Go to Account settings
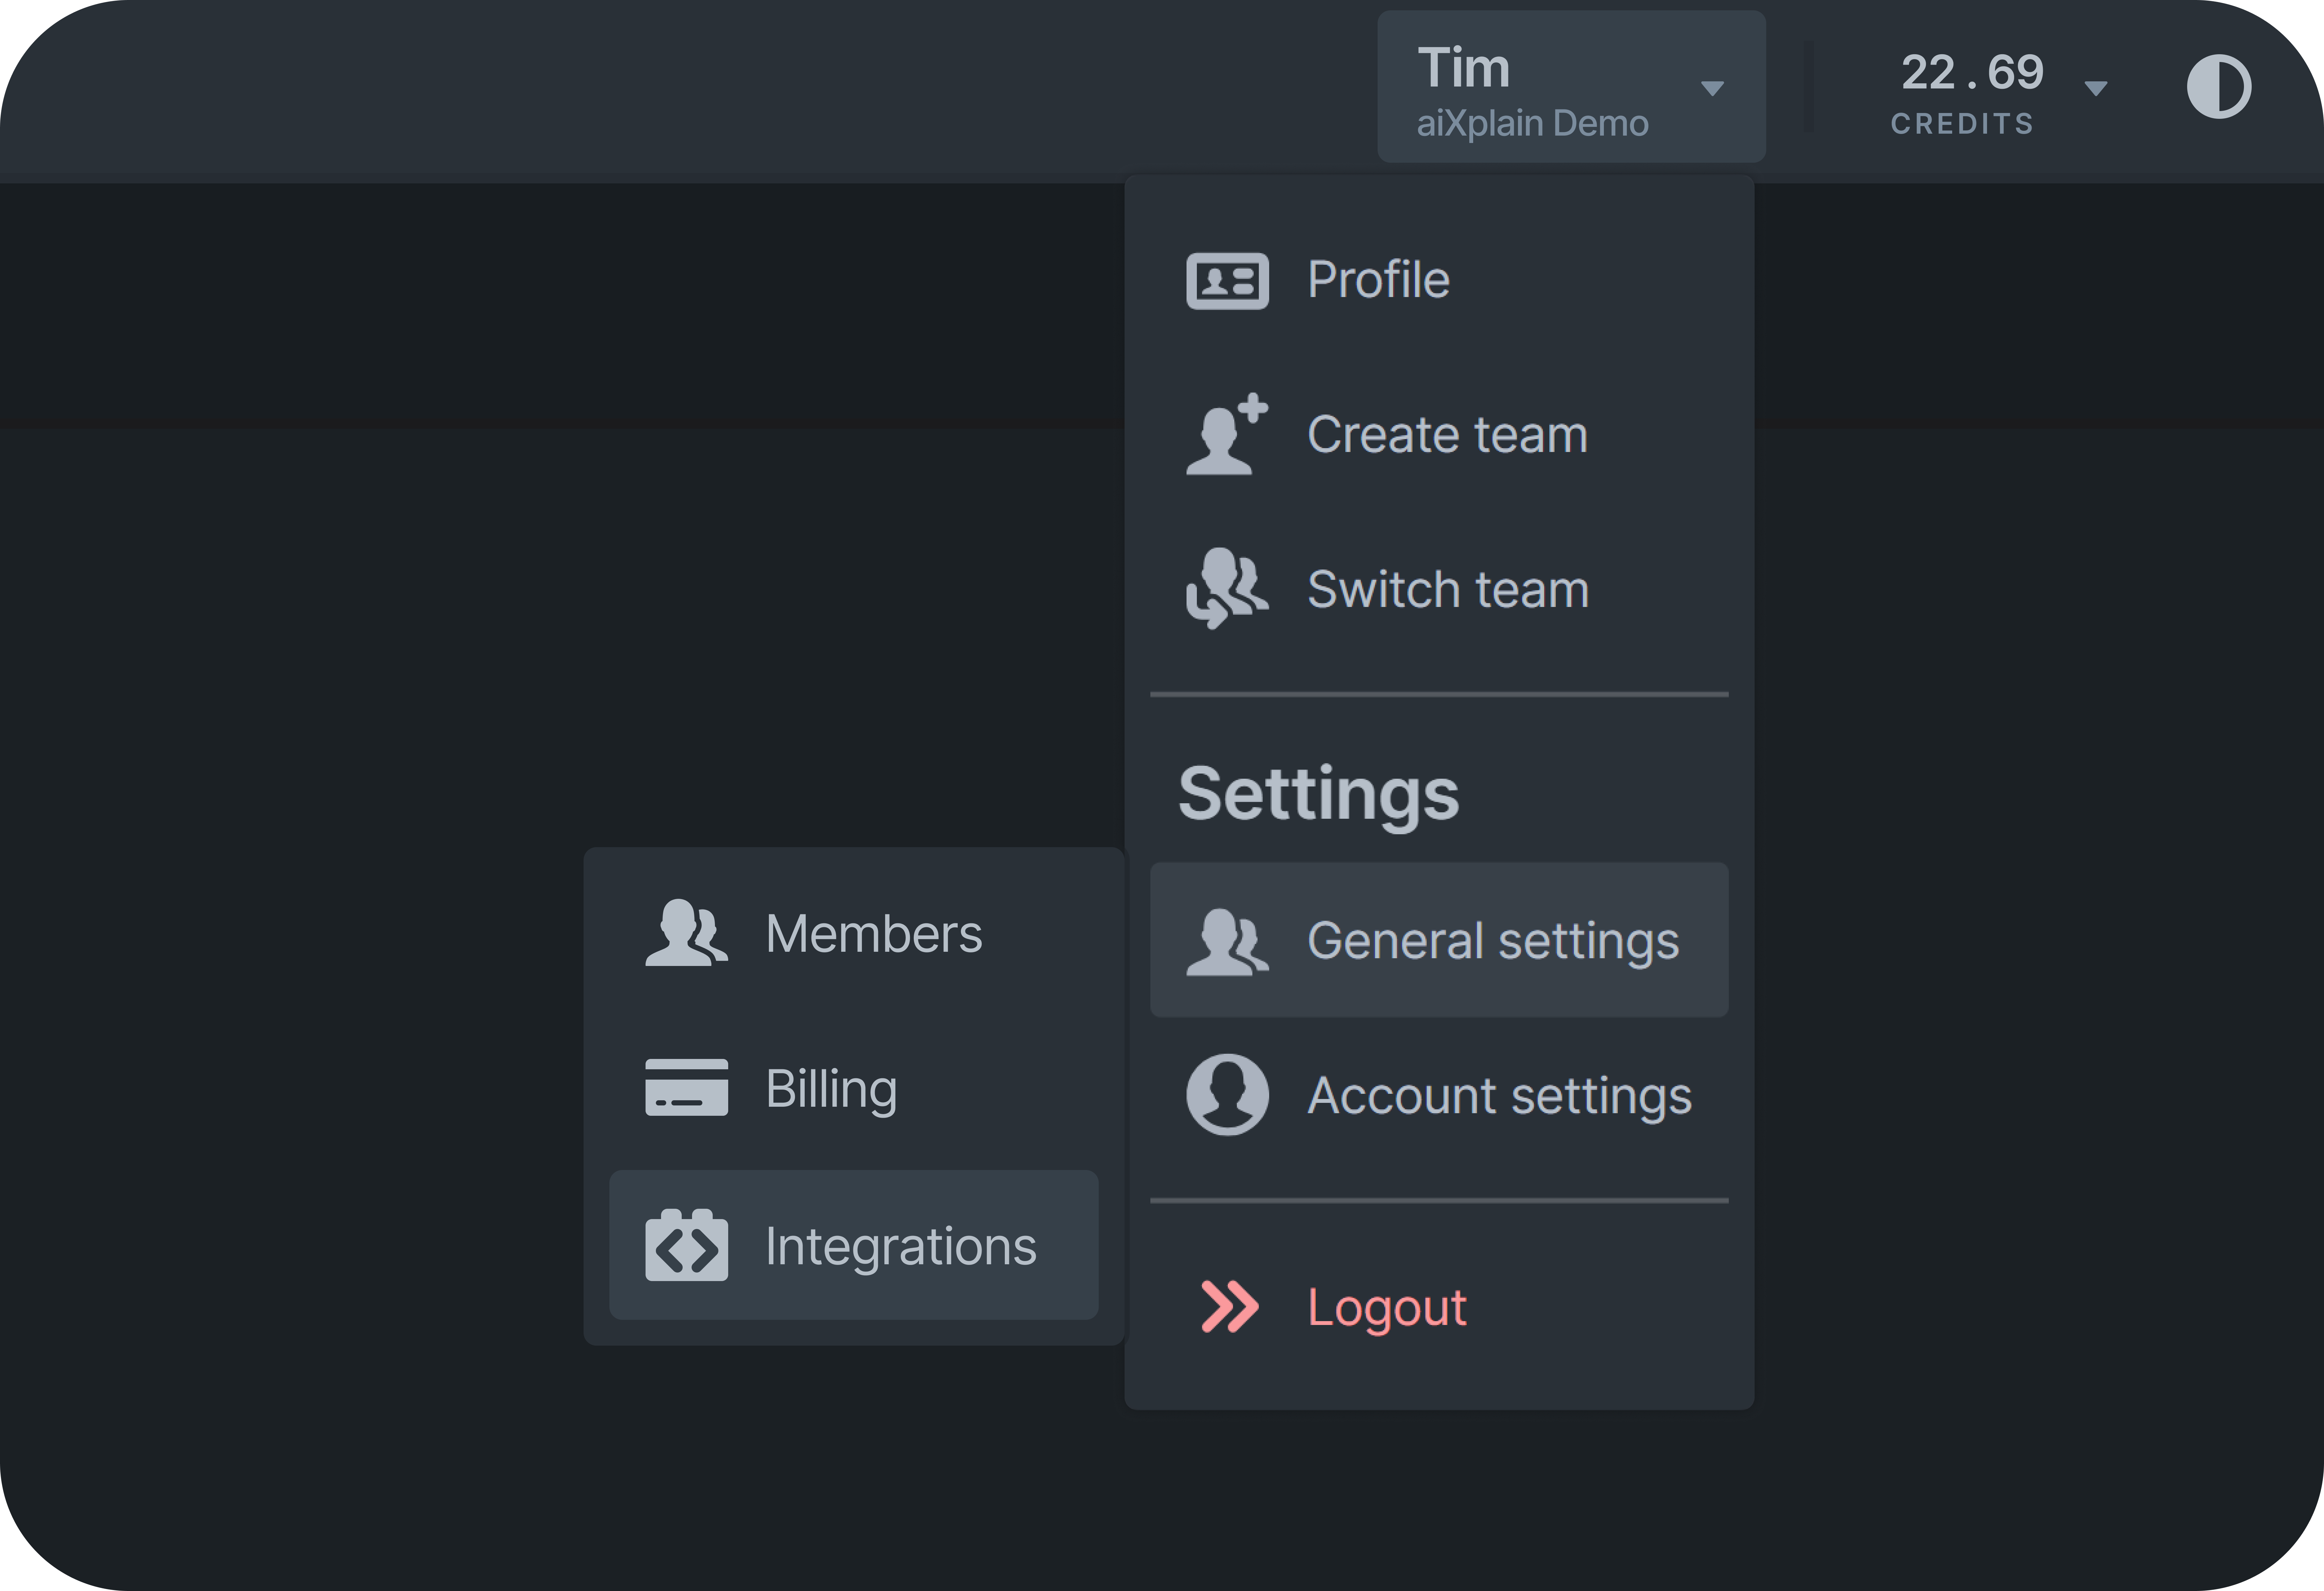Screen dimensions: 2324x1591 click(x=1439, y=1095)
